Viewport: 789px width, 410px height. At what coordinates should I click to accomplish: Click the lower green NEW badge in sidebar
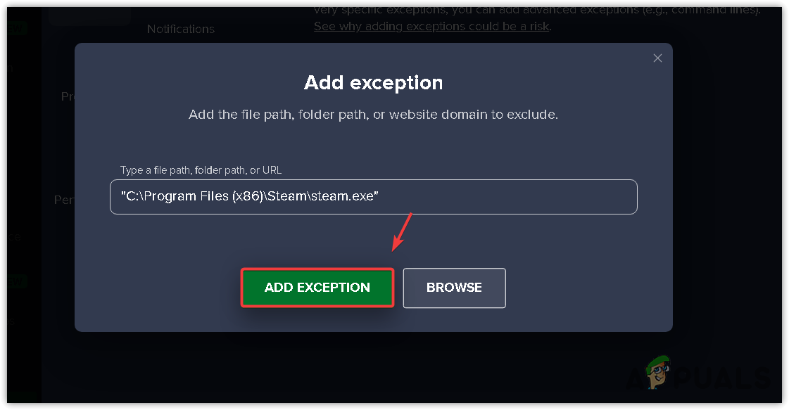17,282
